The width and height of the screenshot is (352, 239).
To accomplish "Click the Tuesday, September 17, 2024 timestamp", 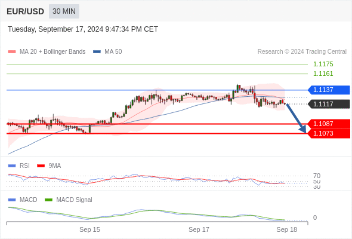I will point(83,29).
